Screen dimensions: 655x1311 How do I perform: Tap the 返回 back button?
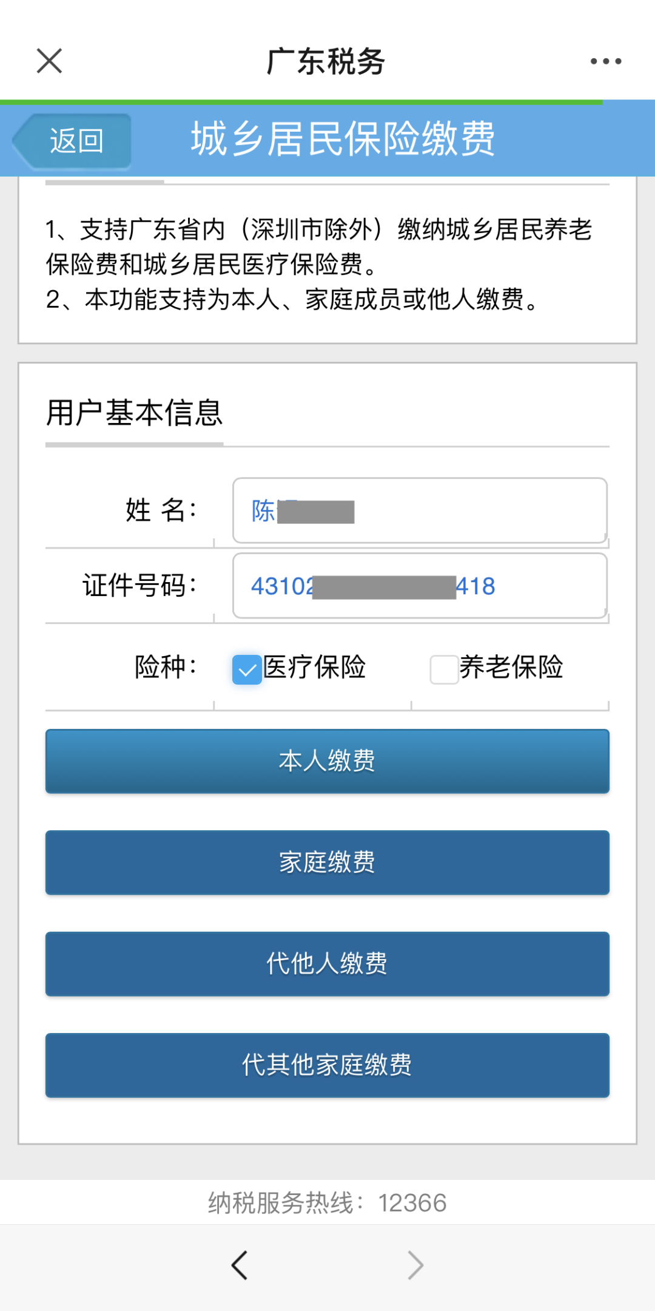[72, 141]
